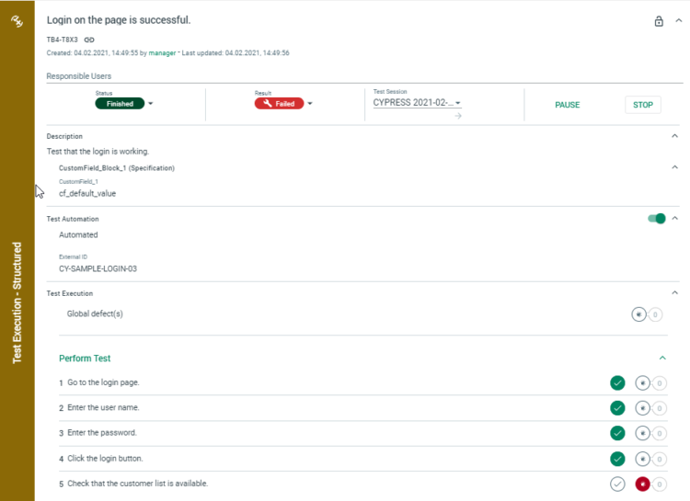Open defect count for Enter the user name
The image size is (690, 501).
660,409
